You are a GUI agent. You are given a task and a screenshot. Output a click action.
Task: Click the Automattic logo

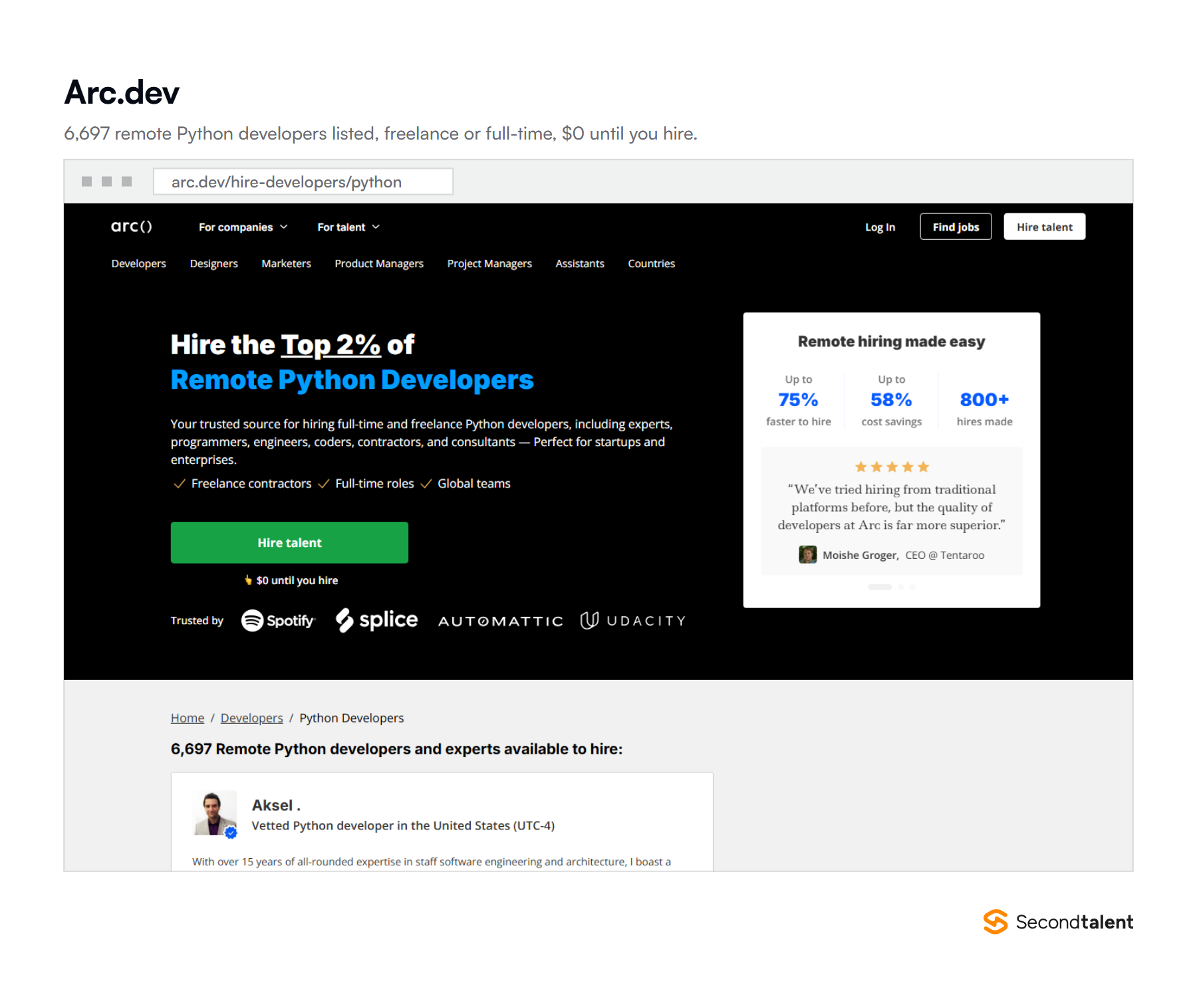point(500,621)
